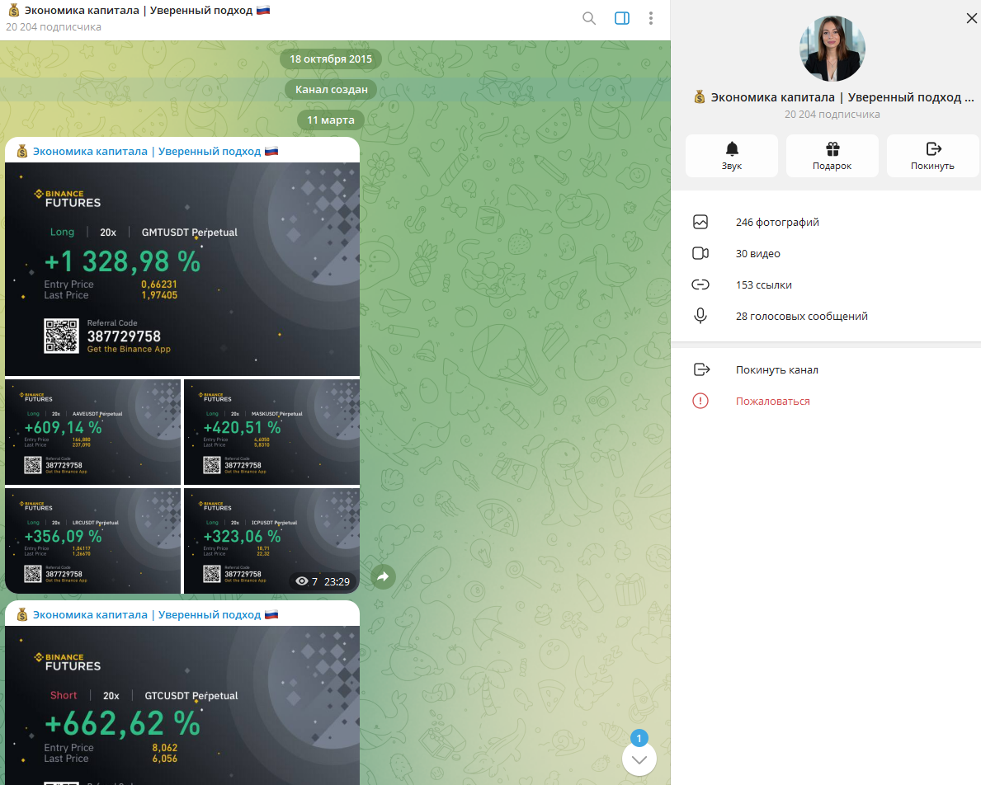Viewport: 981px width, 785px height.
Task: Open the three-dot more options menu
Action: (x=651, y=18)
